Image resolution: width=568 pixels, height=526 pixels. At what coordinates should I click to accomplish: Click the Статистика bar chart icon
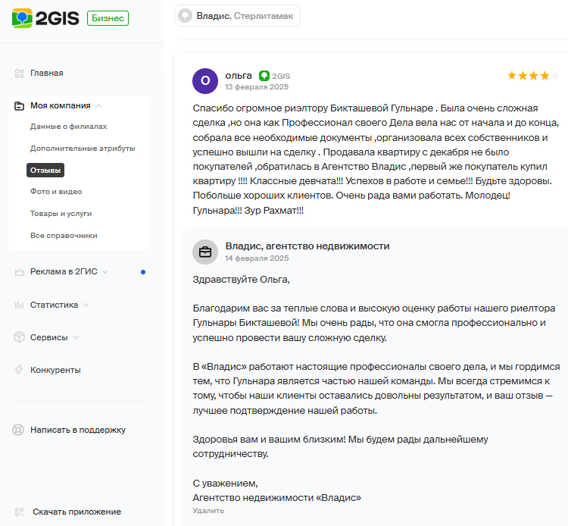coord(19,305)
